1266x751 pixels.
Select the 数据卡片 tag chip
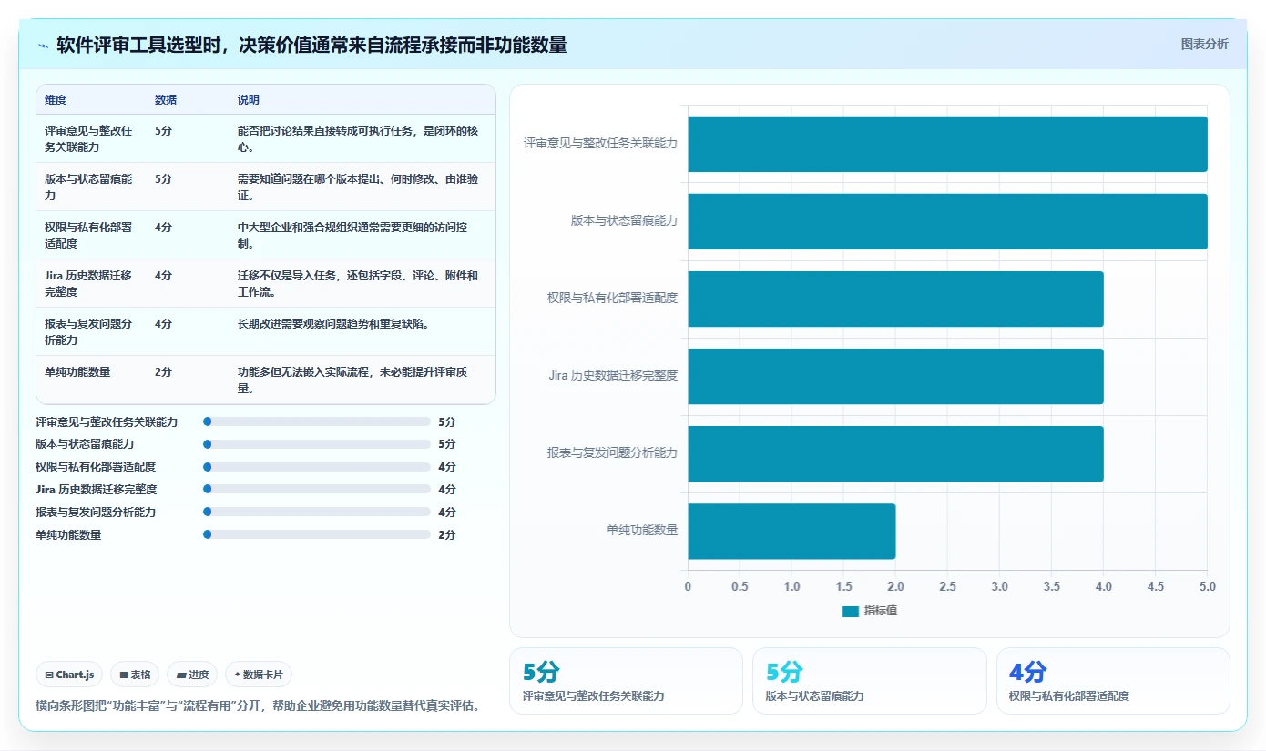point(259,675)
